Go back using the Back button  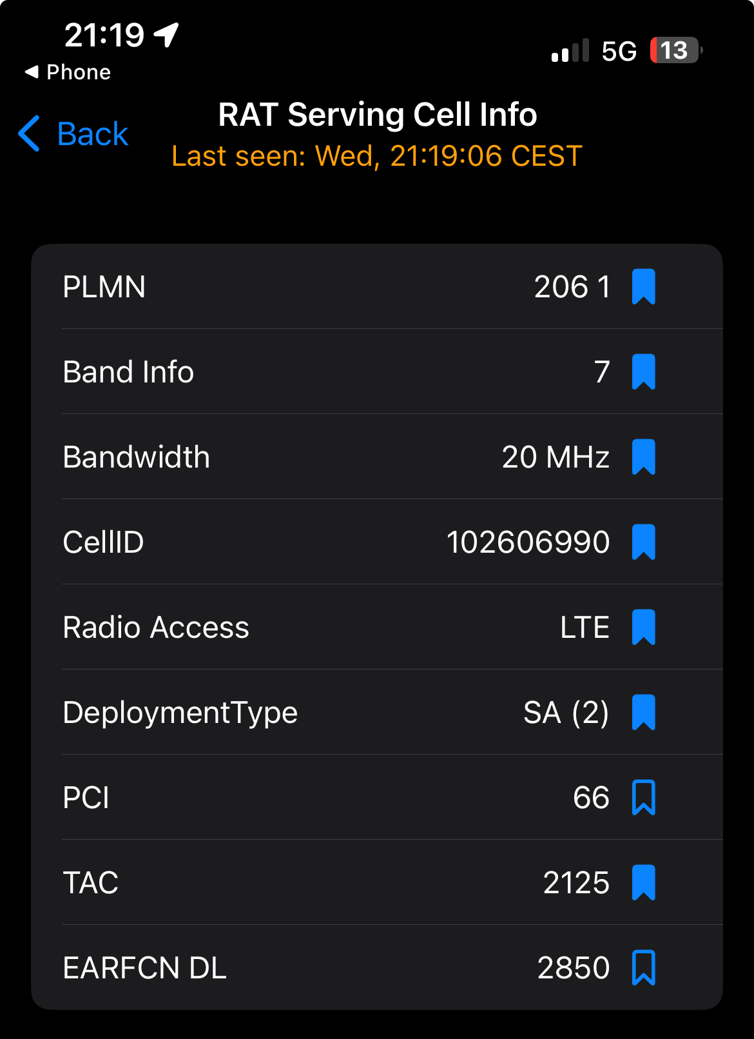(92, 134)
